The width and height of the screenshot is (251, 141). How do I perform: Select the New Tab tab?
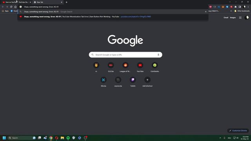[x=48, y=2]
